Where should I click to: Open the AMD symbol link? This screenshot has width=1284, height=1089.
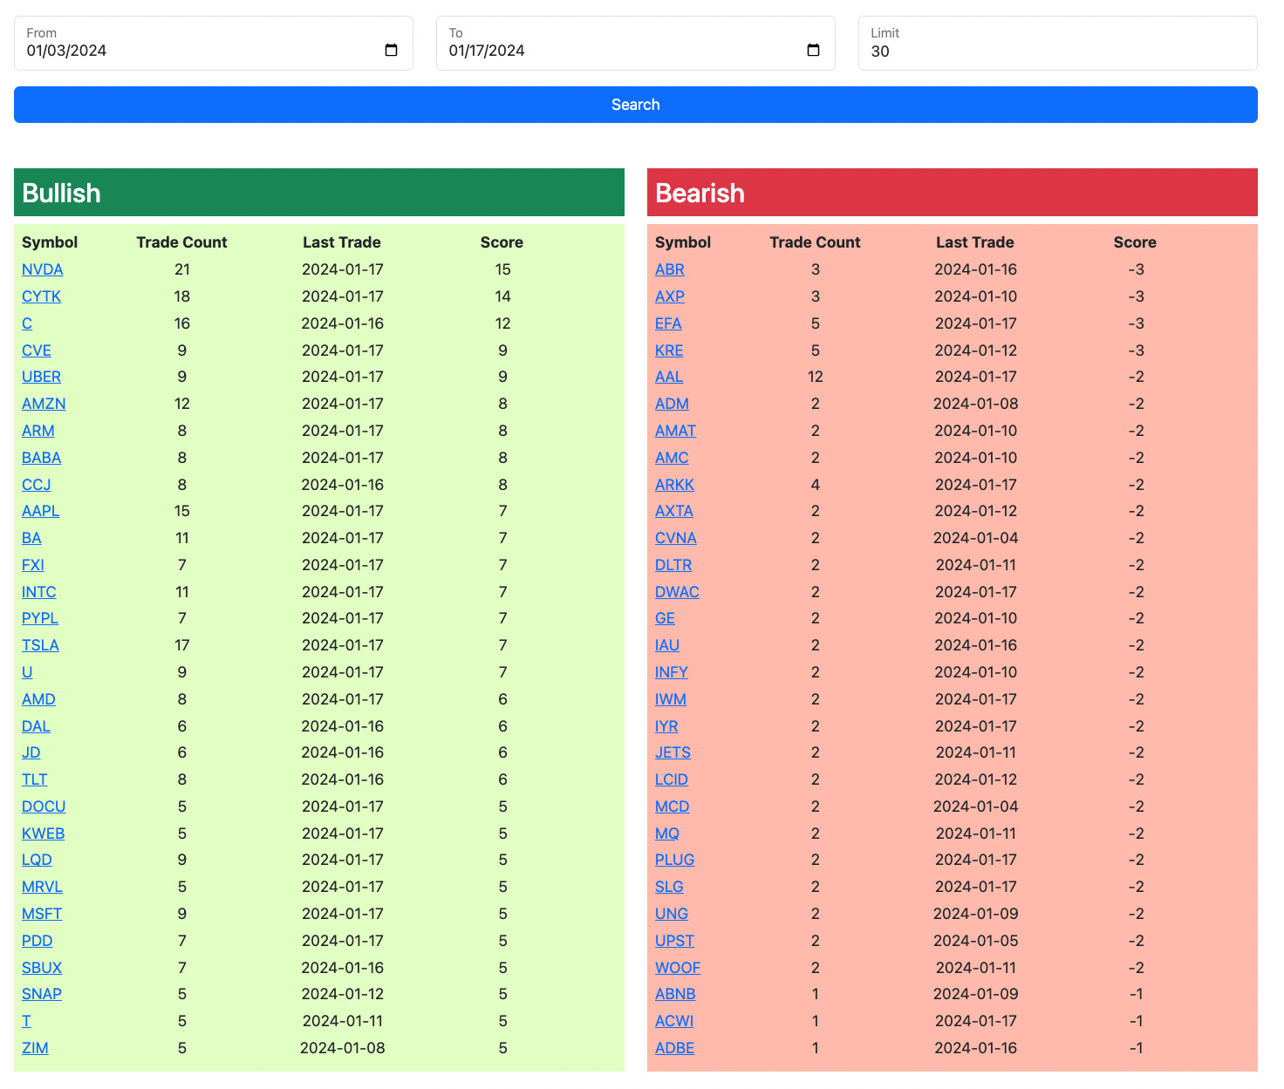[38, 699]
